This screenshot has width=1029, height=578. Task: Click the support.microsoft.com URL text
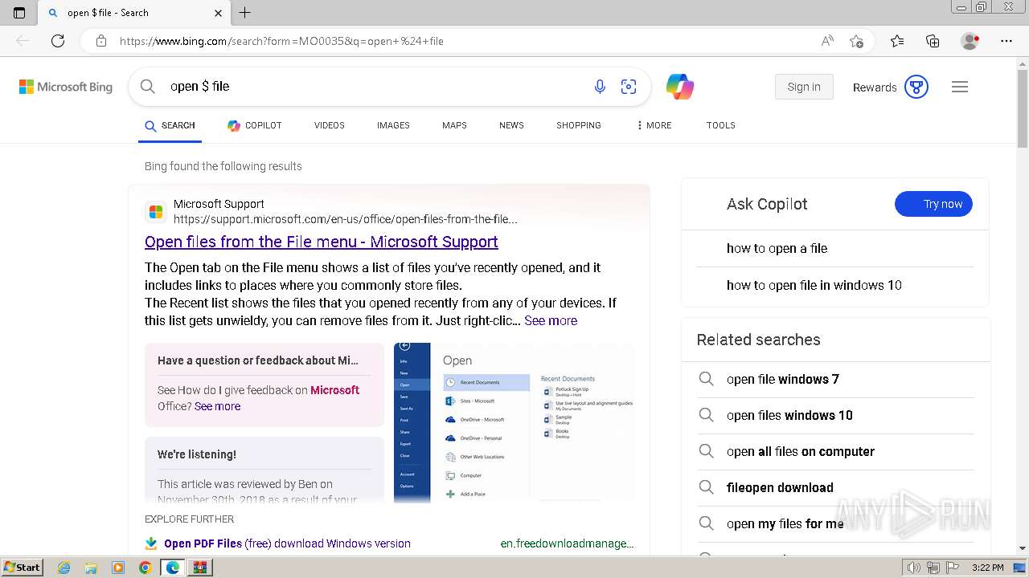pyautogui.click(x=346, y=219)
